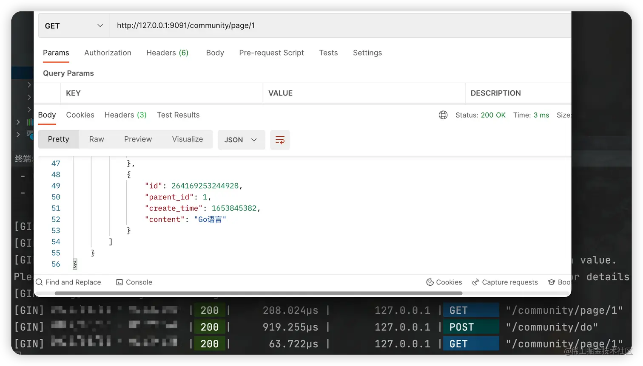Open the Test Results tab
643x366 pixels.
(x=178, y=115)
